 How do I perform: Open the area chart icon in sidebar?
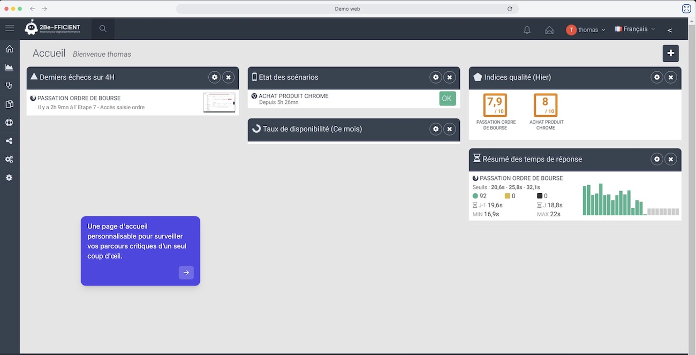[9, 67]
